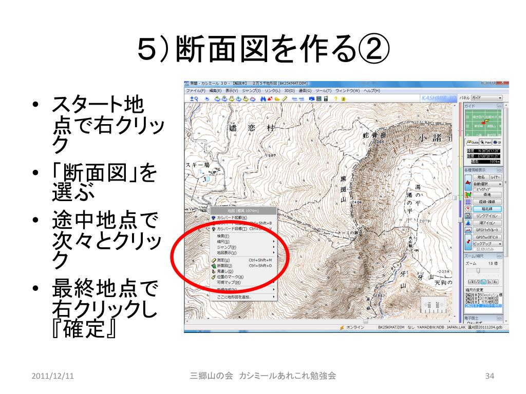Click the 経線・緯線 button
The width and height of the screenshot is (526, 394).
click(487, 202)
